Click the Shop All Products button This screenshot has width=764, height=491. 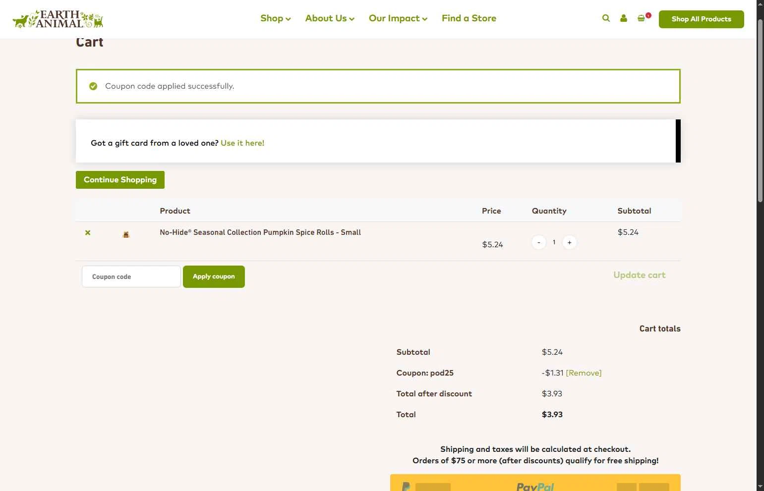pos(701,19)
